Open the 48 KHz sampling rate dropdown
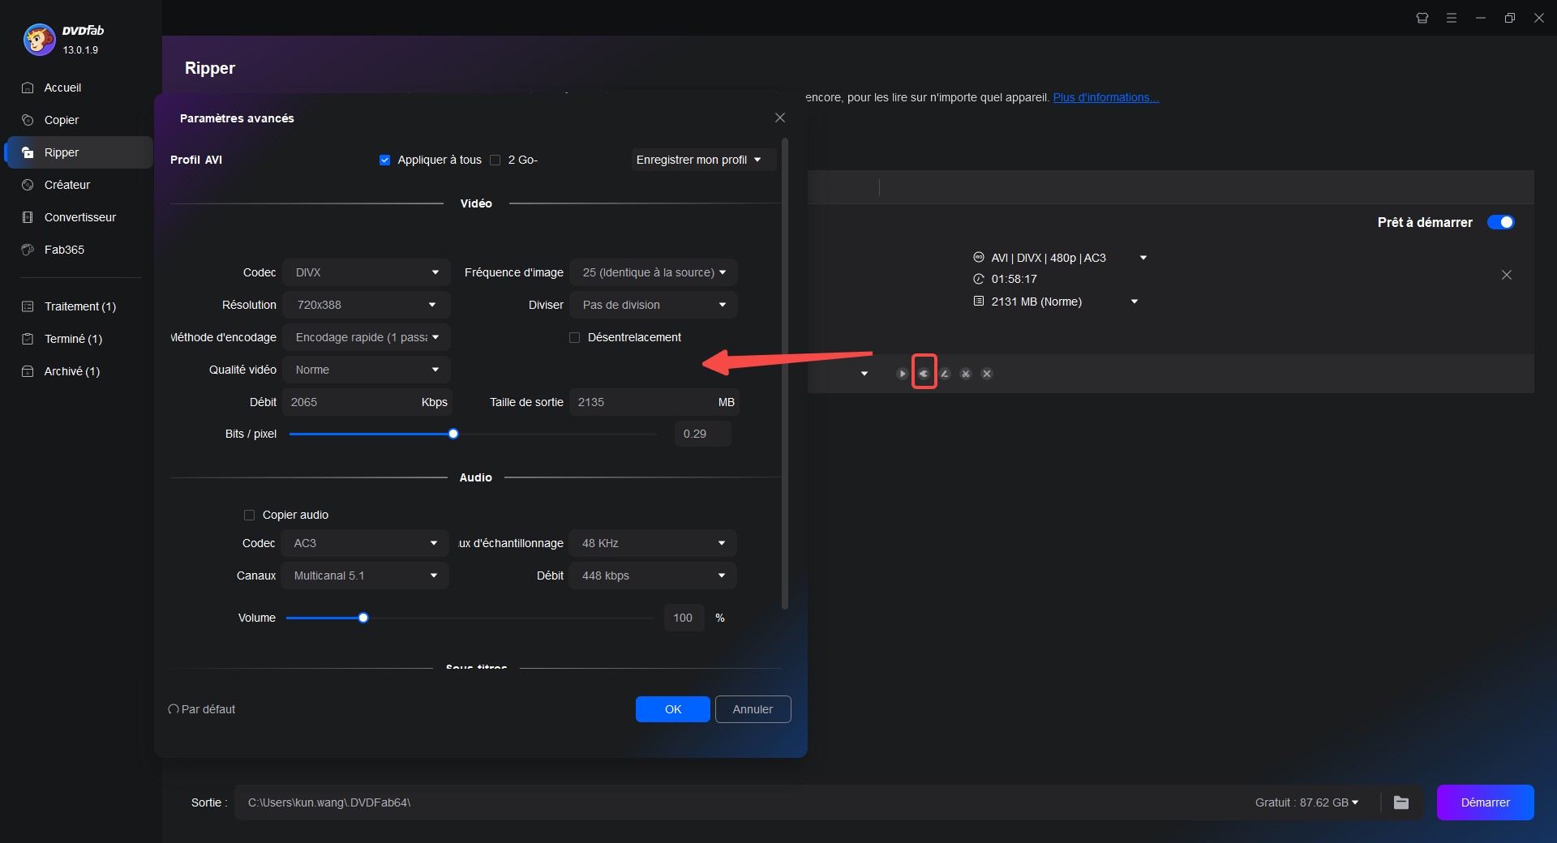 [653, 543]
